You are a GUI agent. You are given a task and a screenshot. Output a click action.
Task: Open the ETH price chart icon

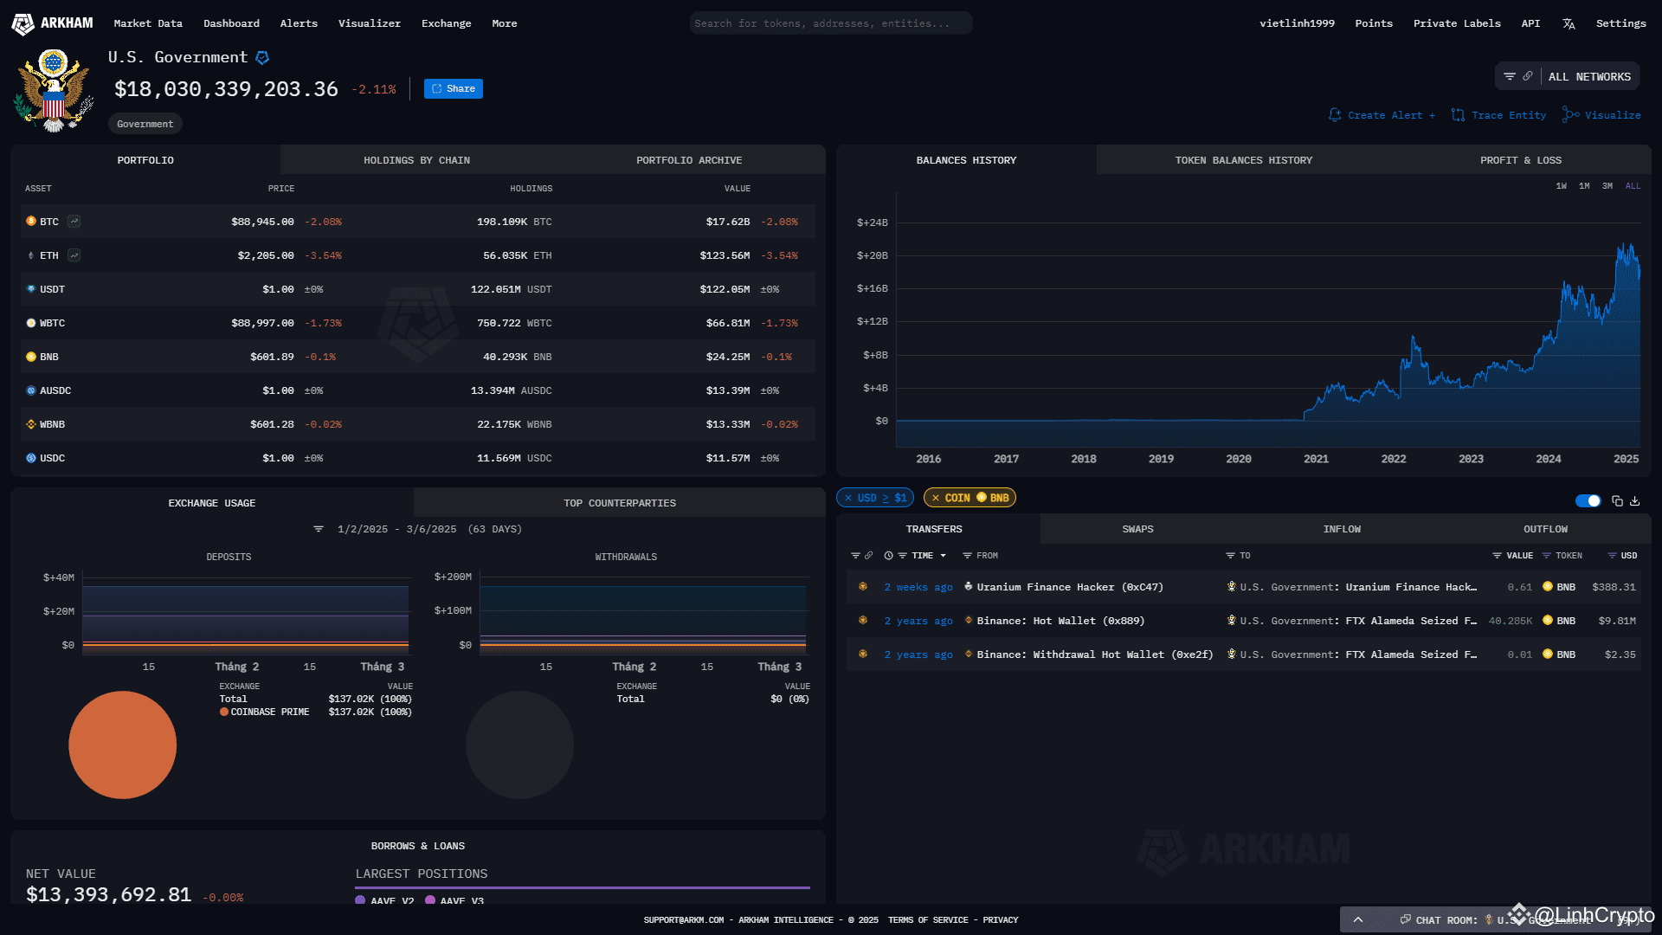tap(74, 255)
